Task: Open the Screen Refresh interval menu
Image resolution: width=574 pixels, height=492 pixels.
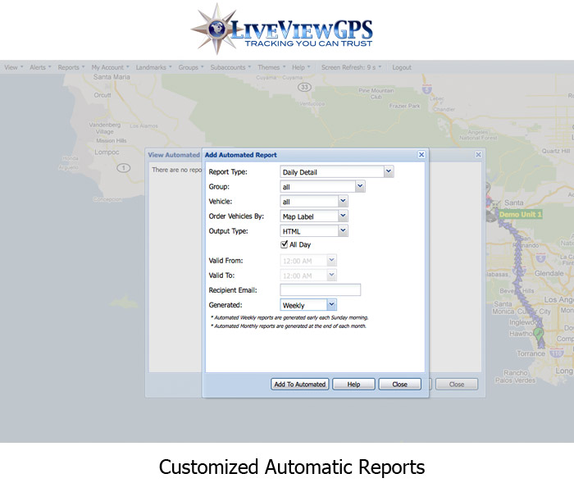Action: 353,67
